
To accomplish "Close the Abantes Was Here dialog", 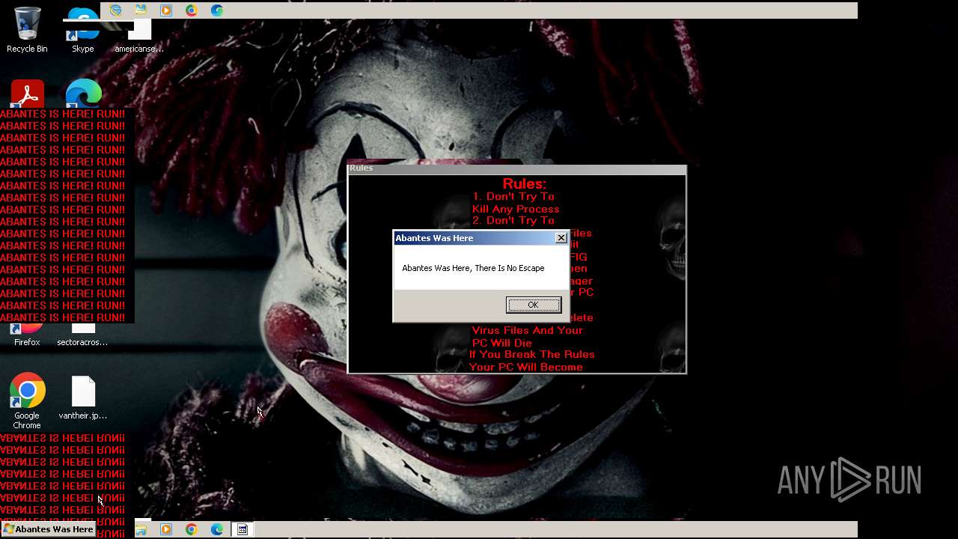I will pyautogui.click(x=561, y=238).
